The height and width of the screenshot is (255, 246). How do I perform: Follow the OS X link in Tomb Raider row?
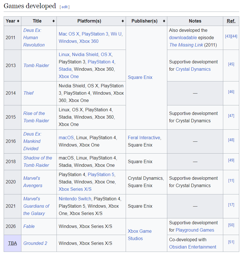106,54
